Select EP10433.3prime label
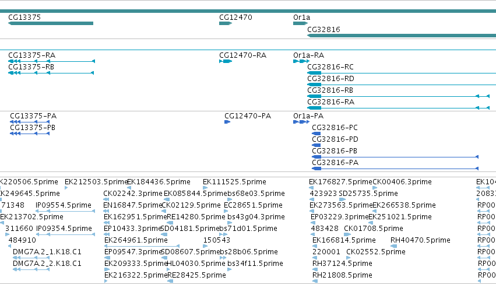The image size is (496, 284). 133,229
